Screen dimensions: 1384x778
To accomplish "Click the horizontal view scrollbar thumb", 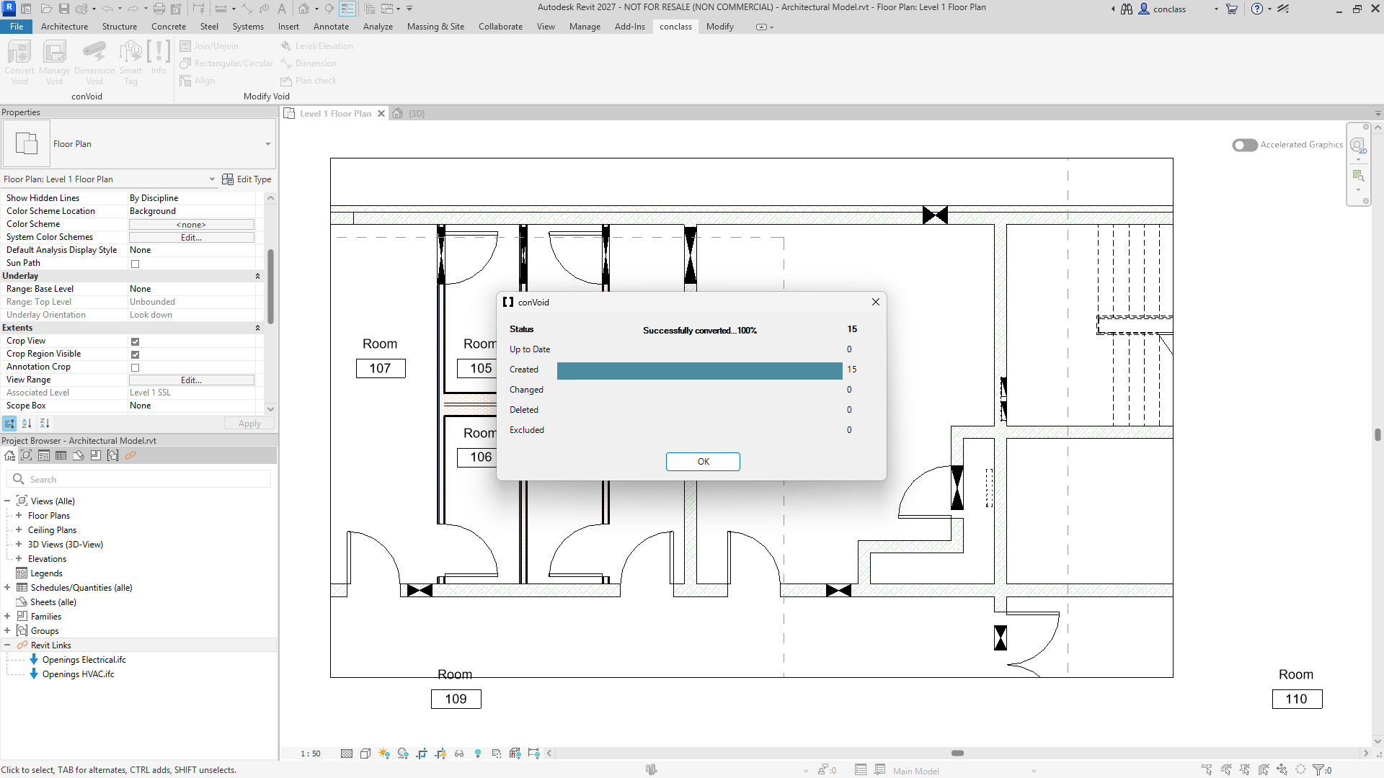I will [x=957, y=754].
